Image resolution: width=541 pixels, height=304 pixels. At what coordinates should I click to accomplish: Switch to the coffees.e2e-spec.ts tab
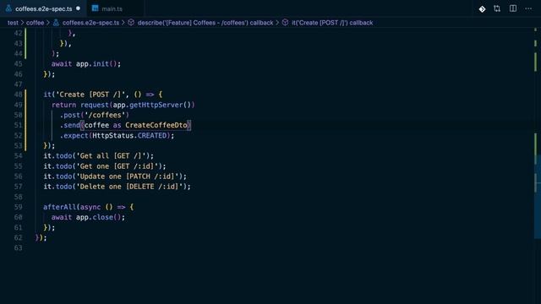coord(43,8)
